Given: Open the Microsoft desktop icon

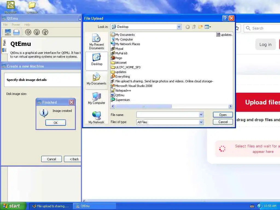Looking at the screenshot, I should coord(10,7).
